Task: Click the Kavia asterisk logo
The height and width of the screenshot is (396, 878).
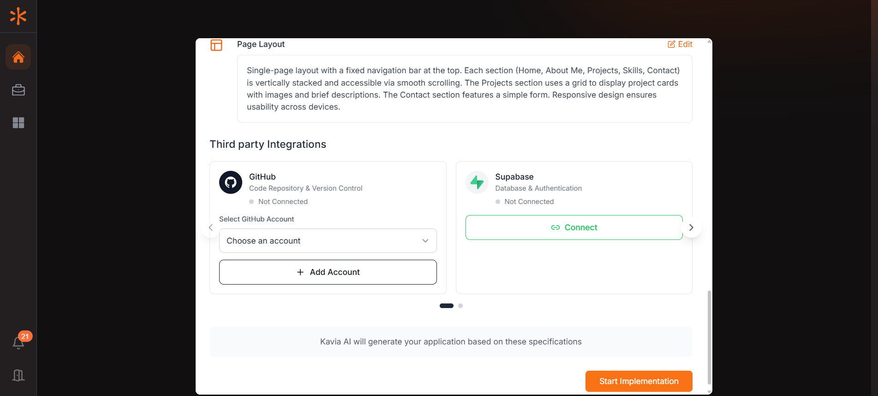Action: pyautogui.click(x=18, y=16)
